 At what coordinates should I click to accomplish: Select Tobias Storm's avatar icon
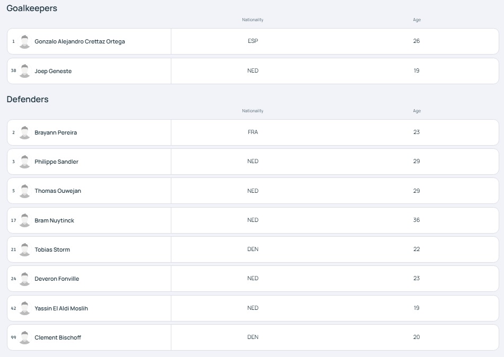pos(25,249)
